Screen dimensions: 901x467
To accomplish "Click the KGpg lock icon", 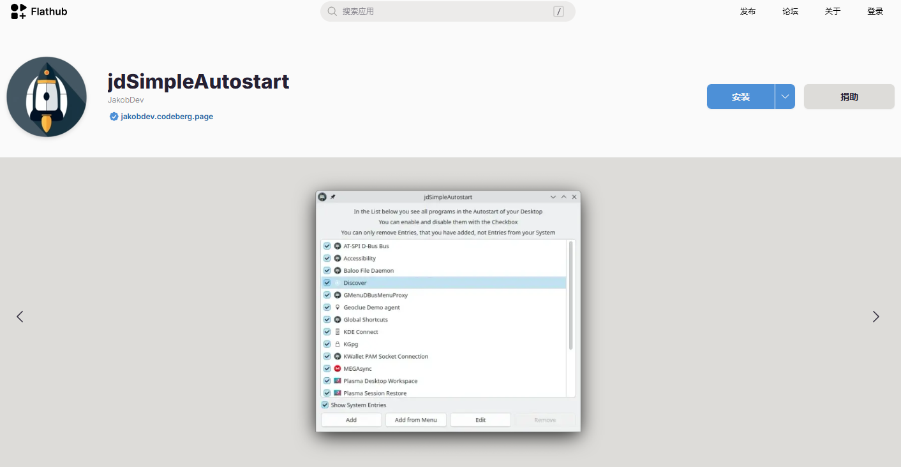I will 338,344.
